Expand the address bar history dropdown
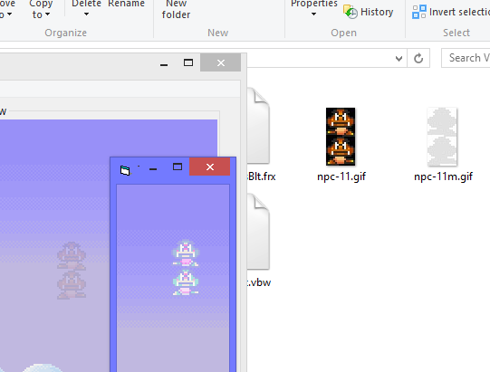The image size is (490, 372). click(x=399, y=59)
